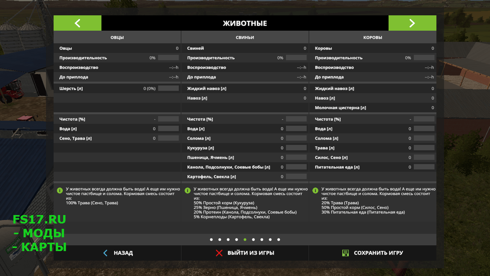Click cows Трава [л] row
490x276 pixels.
372,148
